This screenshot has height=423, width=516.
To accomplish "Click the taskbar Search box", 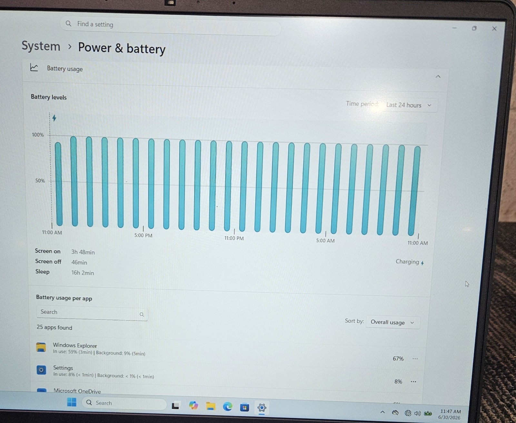I will [x=124, y=403].
